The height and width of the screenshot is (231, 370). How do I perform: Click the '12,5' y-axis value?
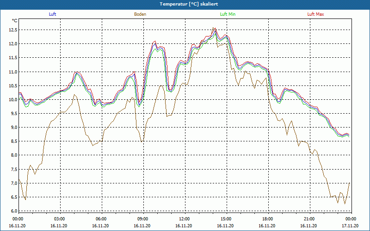click(13, 30)
